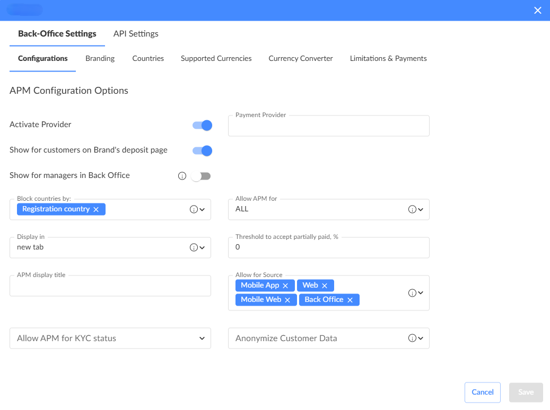This screenshot has height=410, width=550.
Task: Click info icon in Block countries field
Action: 194,209
